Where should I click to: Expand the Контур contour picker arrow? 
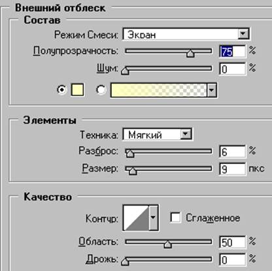pos(154,217)
